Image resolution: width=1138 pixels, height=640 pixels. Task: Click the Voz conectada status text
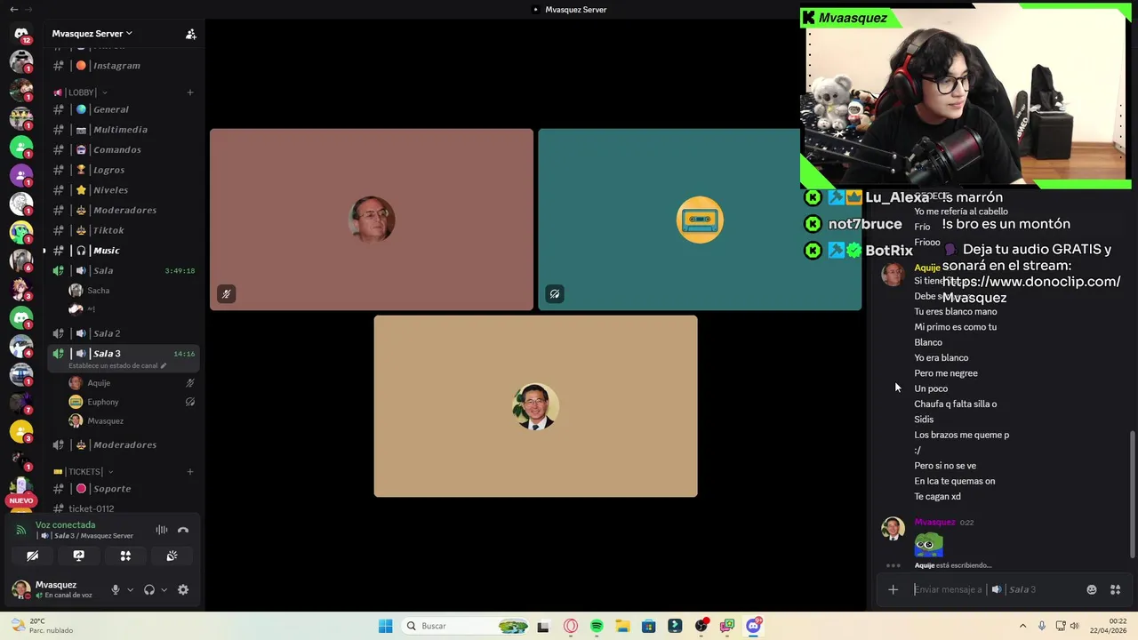coord(65,525)
